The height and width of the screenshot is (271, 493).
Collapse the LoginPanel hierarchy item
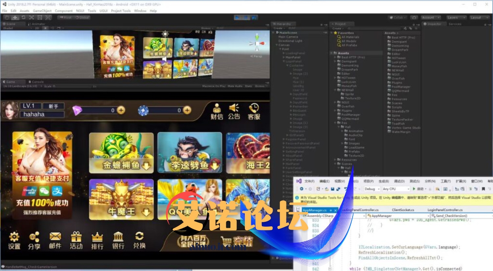click(x=284, y=61)
